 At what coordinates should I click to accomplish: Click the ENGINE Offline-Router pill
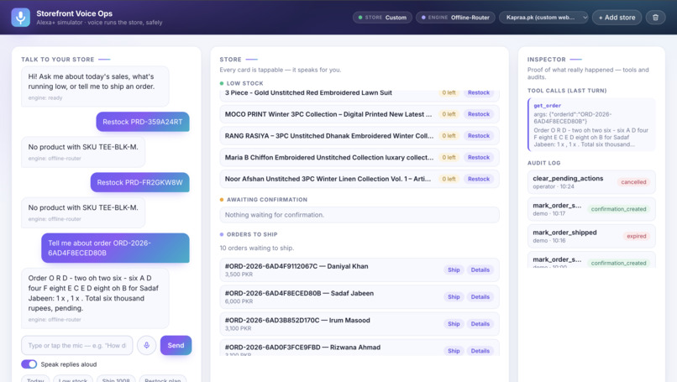(455, 18)
